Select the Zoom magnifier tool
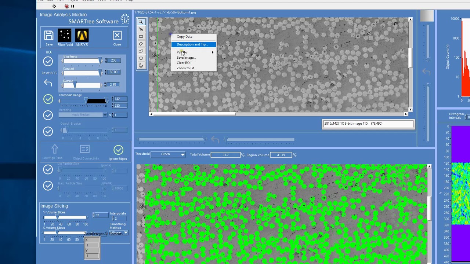Screen dimensions: 470x264 click(x=141, y=22)
